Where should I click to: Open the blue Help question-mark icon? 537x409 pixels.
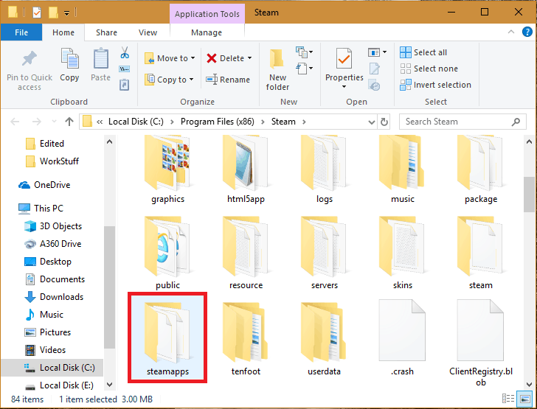pyautogui.click(x=527, y=32)
